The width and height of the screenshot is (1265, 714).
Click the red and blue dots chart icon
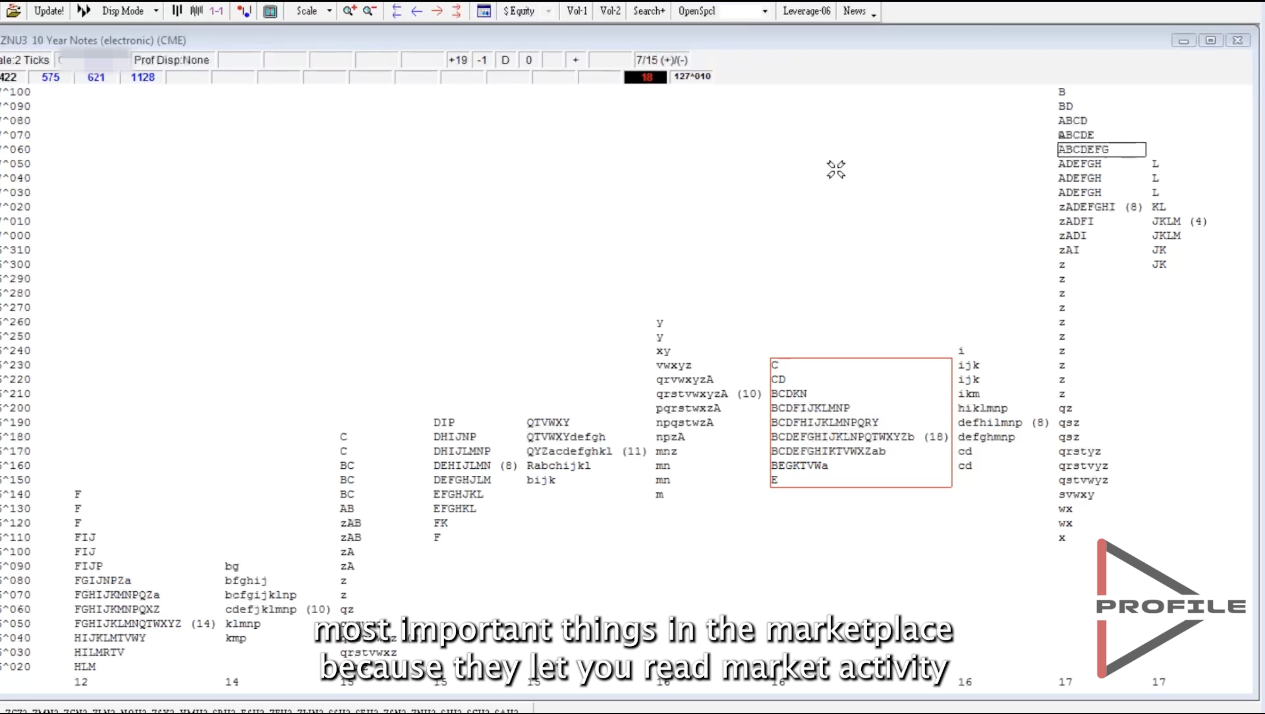(244, 11)
